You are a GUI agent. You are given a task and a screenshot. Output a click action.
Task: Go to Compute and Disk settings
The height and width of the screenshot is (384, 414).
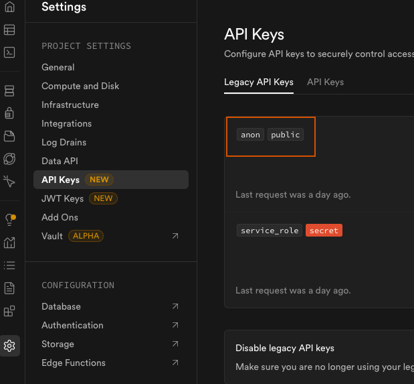click(80, 86)
